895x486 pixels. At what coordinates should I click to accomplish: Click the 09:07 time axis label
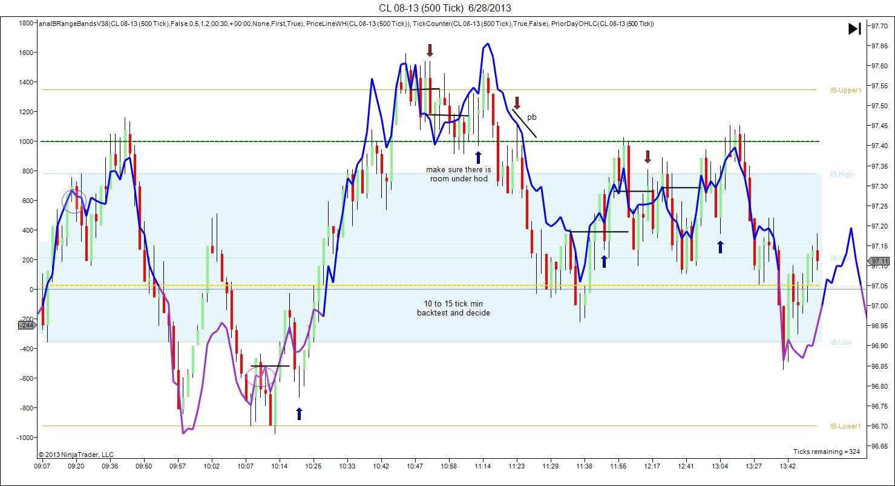(x=42, y=466)
